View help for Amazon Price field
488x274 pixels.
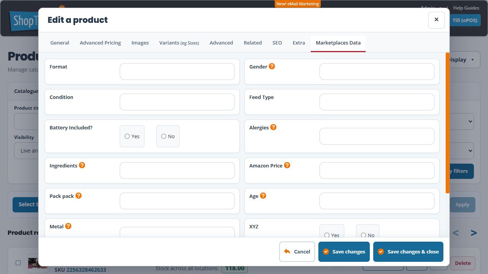coord(287,165)
